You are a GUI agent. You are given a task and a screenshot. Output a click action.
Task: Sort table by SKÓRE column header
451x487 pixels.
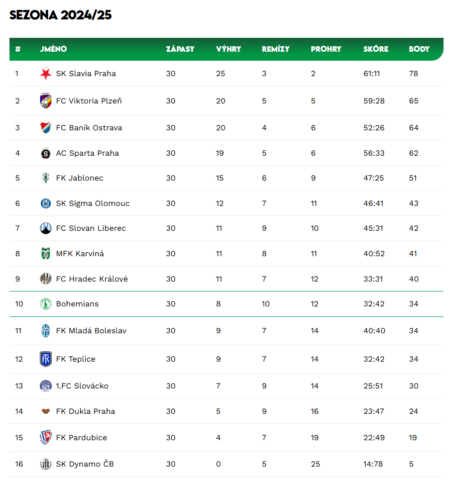(x=376, y=49)
